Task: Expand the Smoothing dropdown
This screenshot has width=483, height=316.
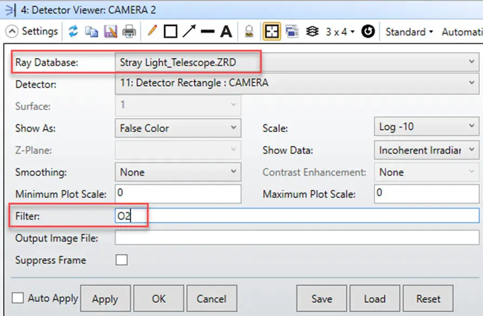Action: [178, 172]
